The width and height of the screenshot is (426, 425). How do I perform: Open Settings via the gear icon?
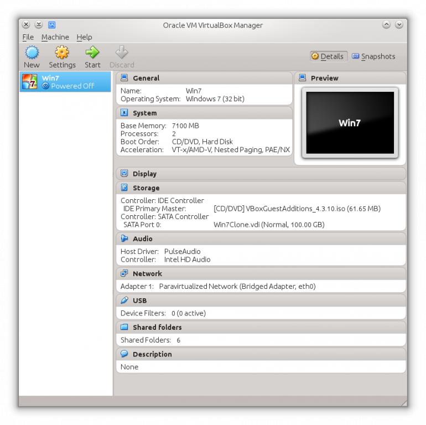click(62, 53)
